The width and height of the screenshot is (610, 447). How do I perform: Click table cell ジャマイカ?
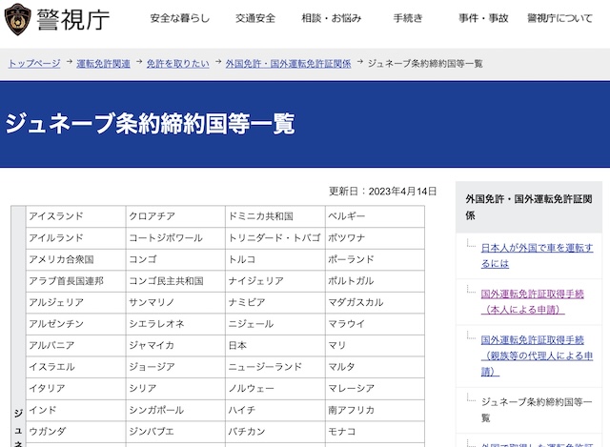175,345
